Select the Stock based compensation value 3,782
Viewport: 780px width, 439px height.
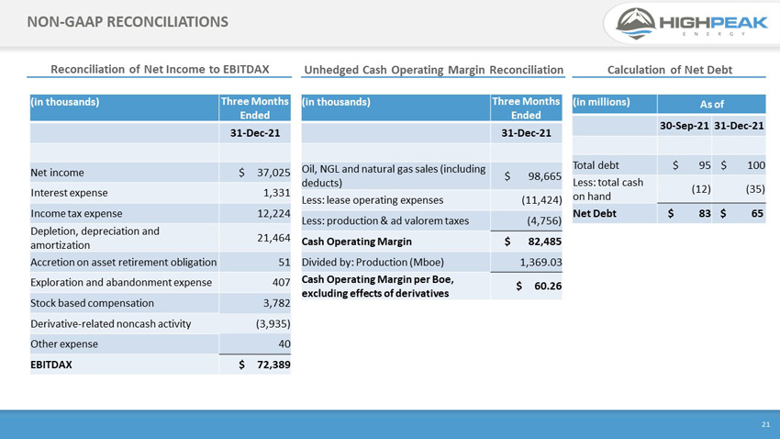tap(276, 303)
